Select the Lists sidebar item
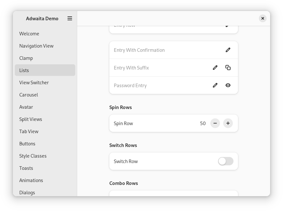This screenshot has width=283, height=211. click(x=45, y=70)
